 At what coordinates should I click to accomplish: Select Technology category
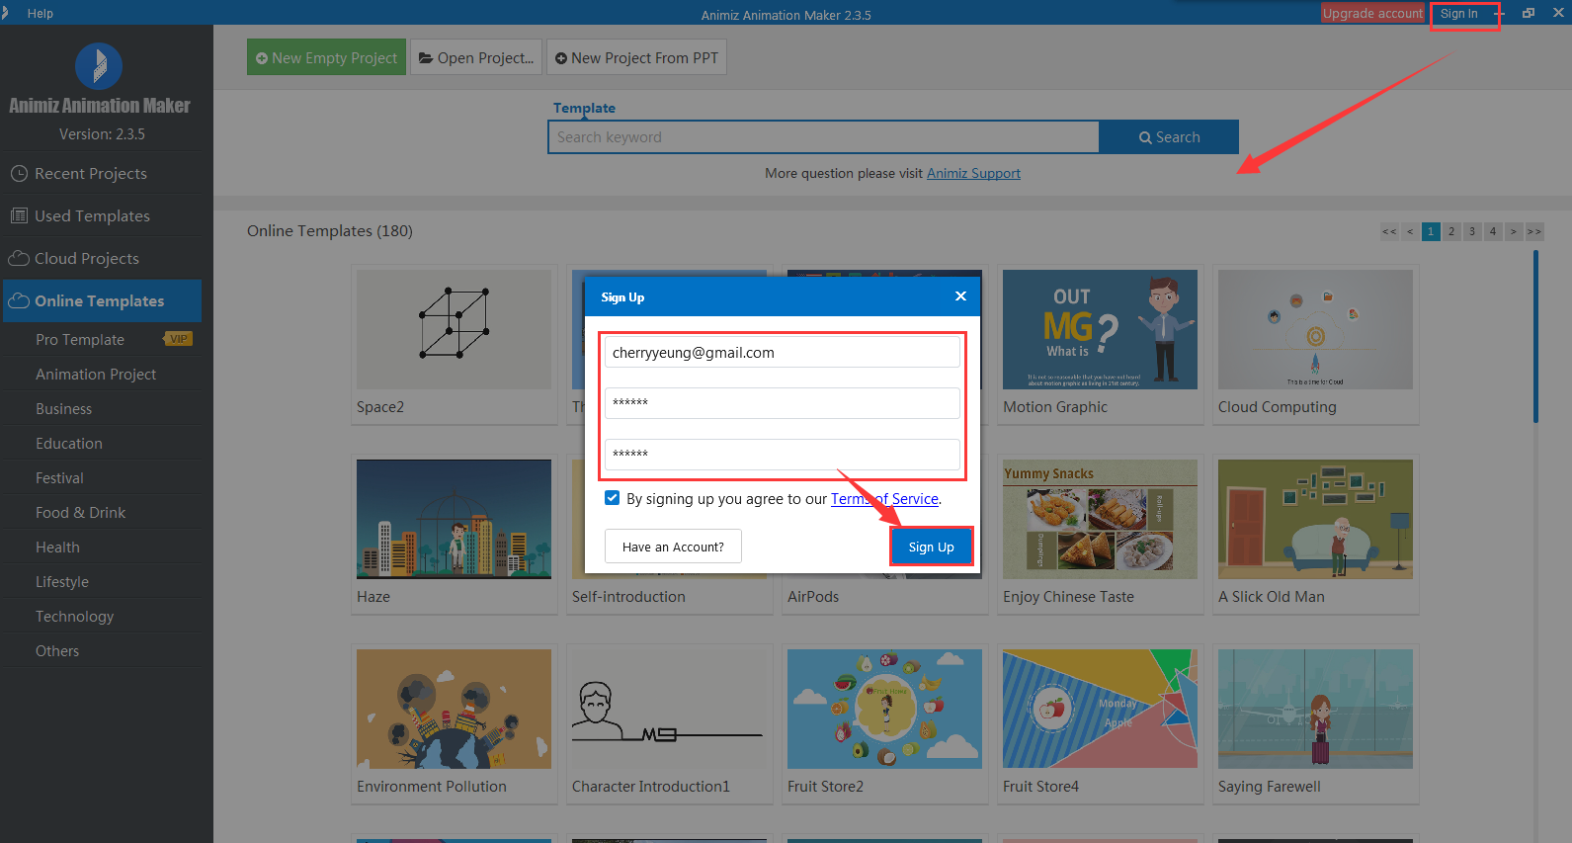(x=74, y=616)
